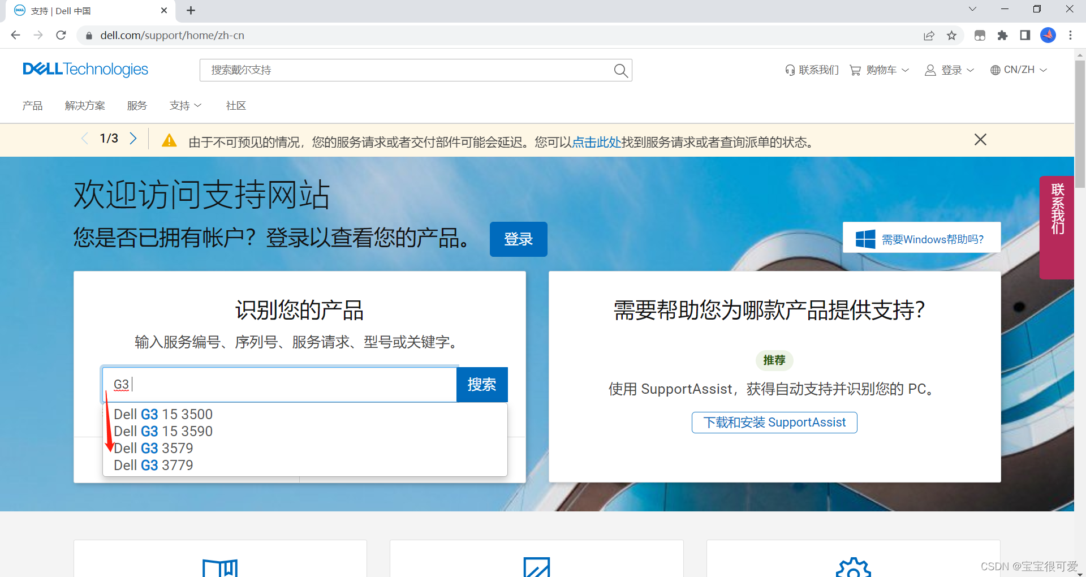Screen dimensions: 1086x577
Task: Open the 登录 account dropdown in header
Action: 950,70
